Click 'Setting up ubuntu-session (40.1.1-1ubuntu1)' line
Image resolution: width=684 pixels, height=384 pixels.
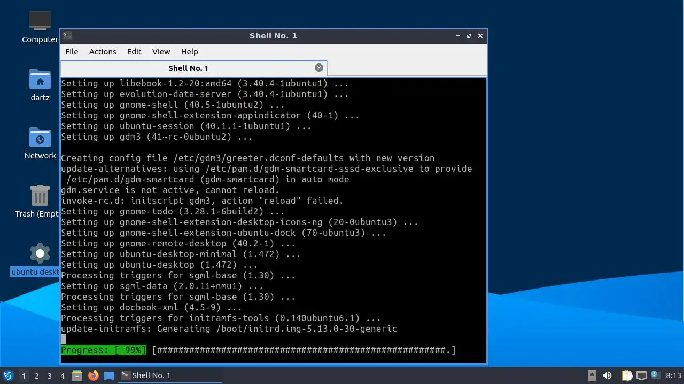pyautogui.click(x=186, y=126)
